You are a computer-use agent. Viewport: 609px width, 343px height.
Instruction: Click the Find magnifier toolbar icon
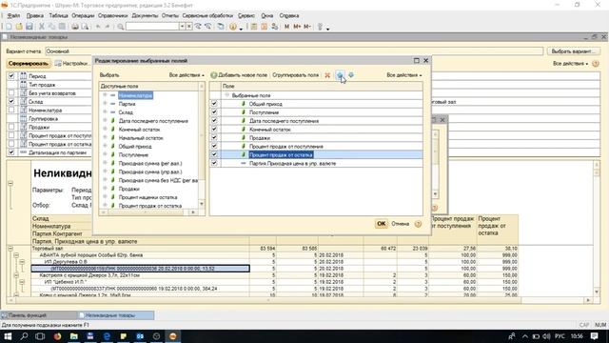click(121, 27)
